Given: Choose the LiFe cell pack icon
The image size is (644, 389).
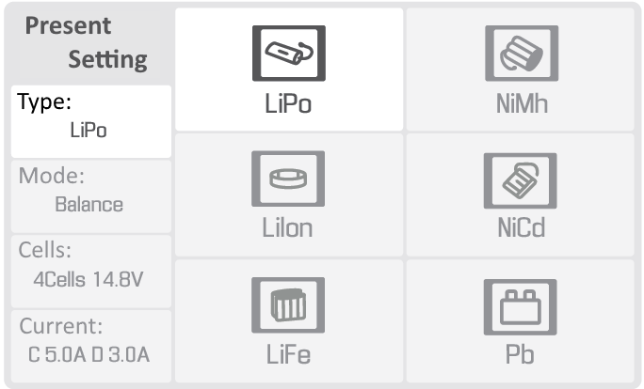Looking at the screenshot, I should coord(288,305).
